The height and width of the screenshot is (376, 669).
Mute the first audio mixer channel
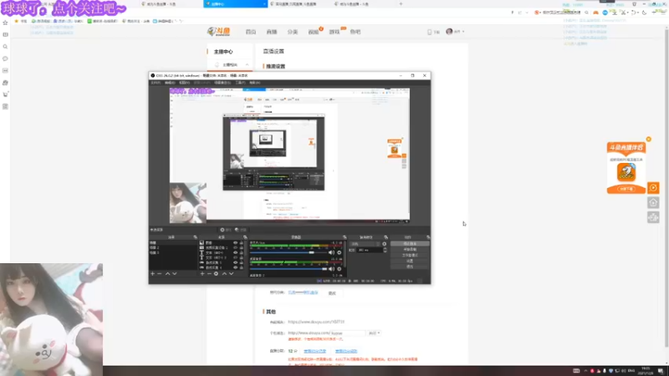click(x=331, y=252)
